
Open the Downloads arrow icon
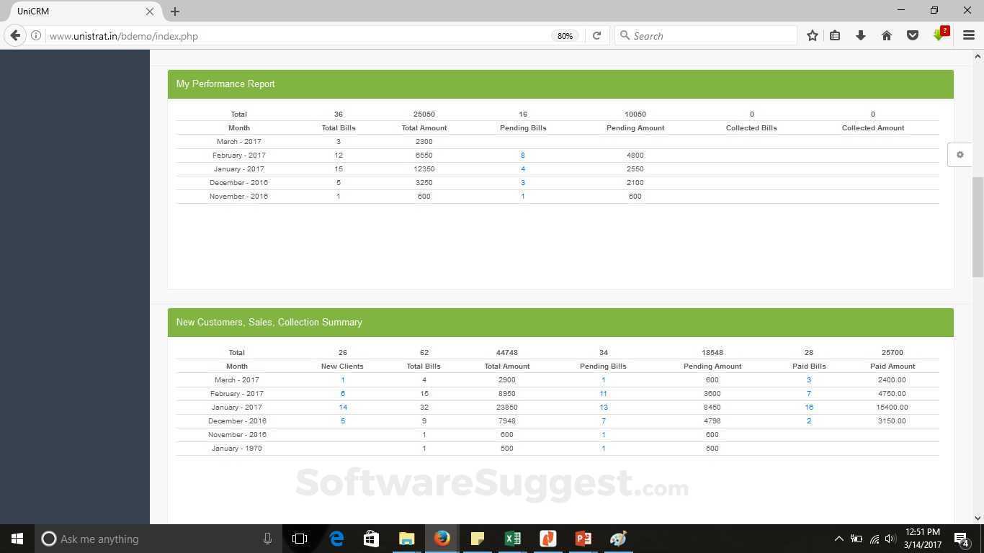(x=861, y=35)
